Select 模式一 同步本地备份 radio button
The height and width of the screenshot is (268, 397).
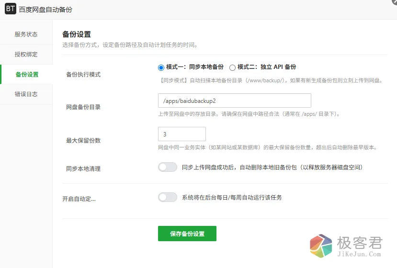coord(161,67)
